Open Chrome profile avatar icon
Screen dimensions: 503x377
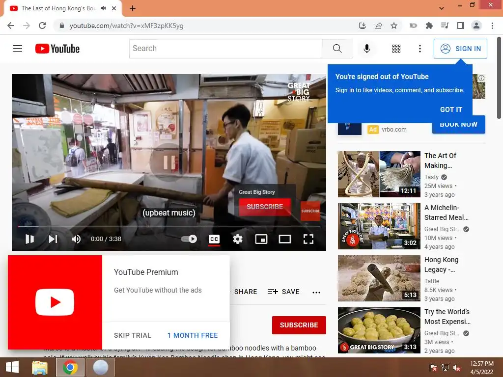pos(476,26)
